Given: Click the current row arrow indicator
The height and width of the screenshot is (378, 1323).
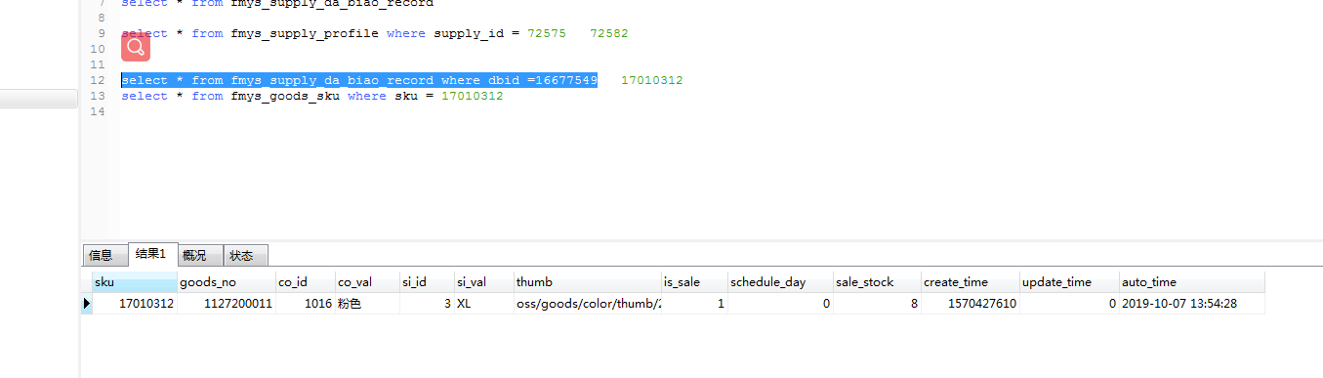Looking at the screenshot, I should [x=87, y=304].
